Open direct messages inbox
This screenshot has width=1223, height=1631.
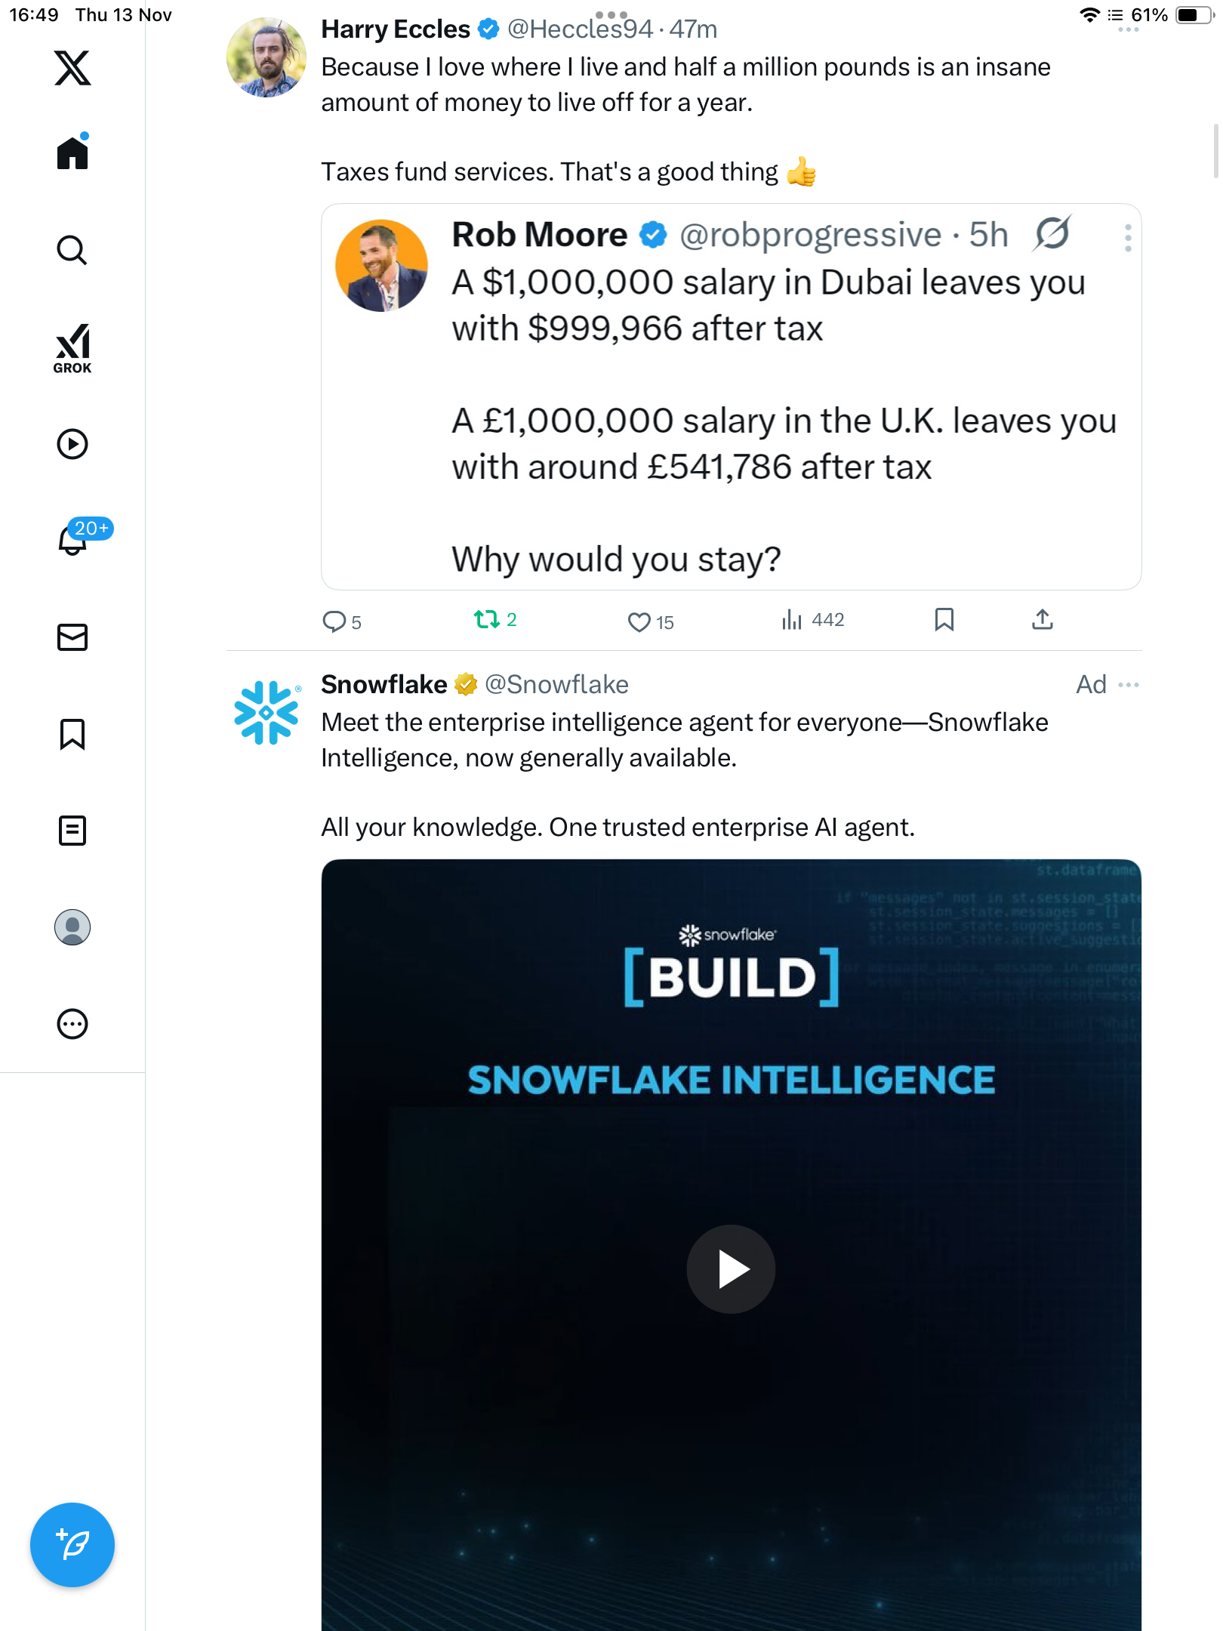coord(72,637)
